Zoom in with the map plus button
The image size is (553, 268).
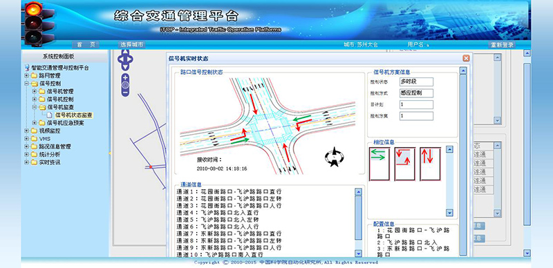click(x=126, y=77)
